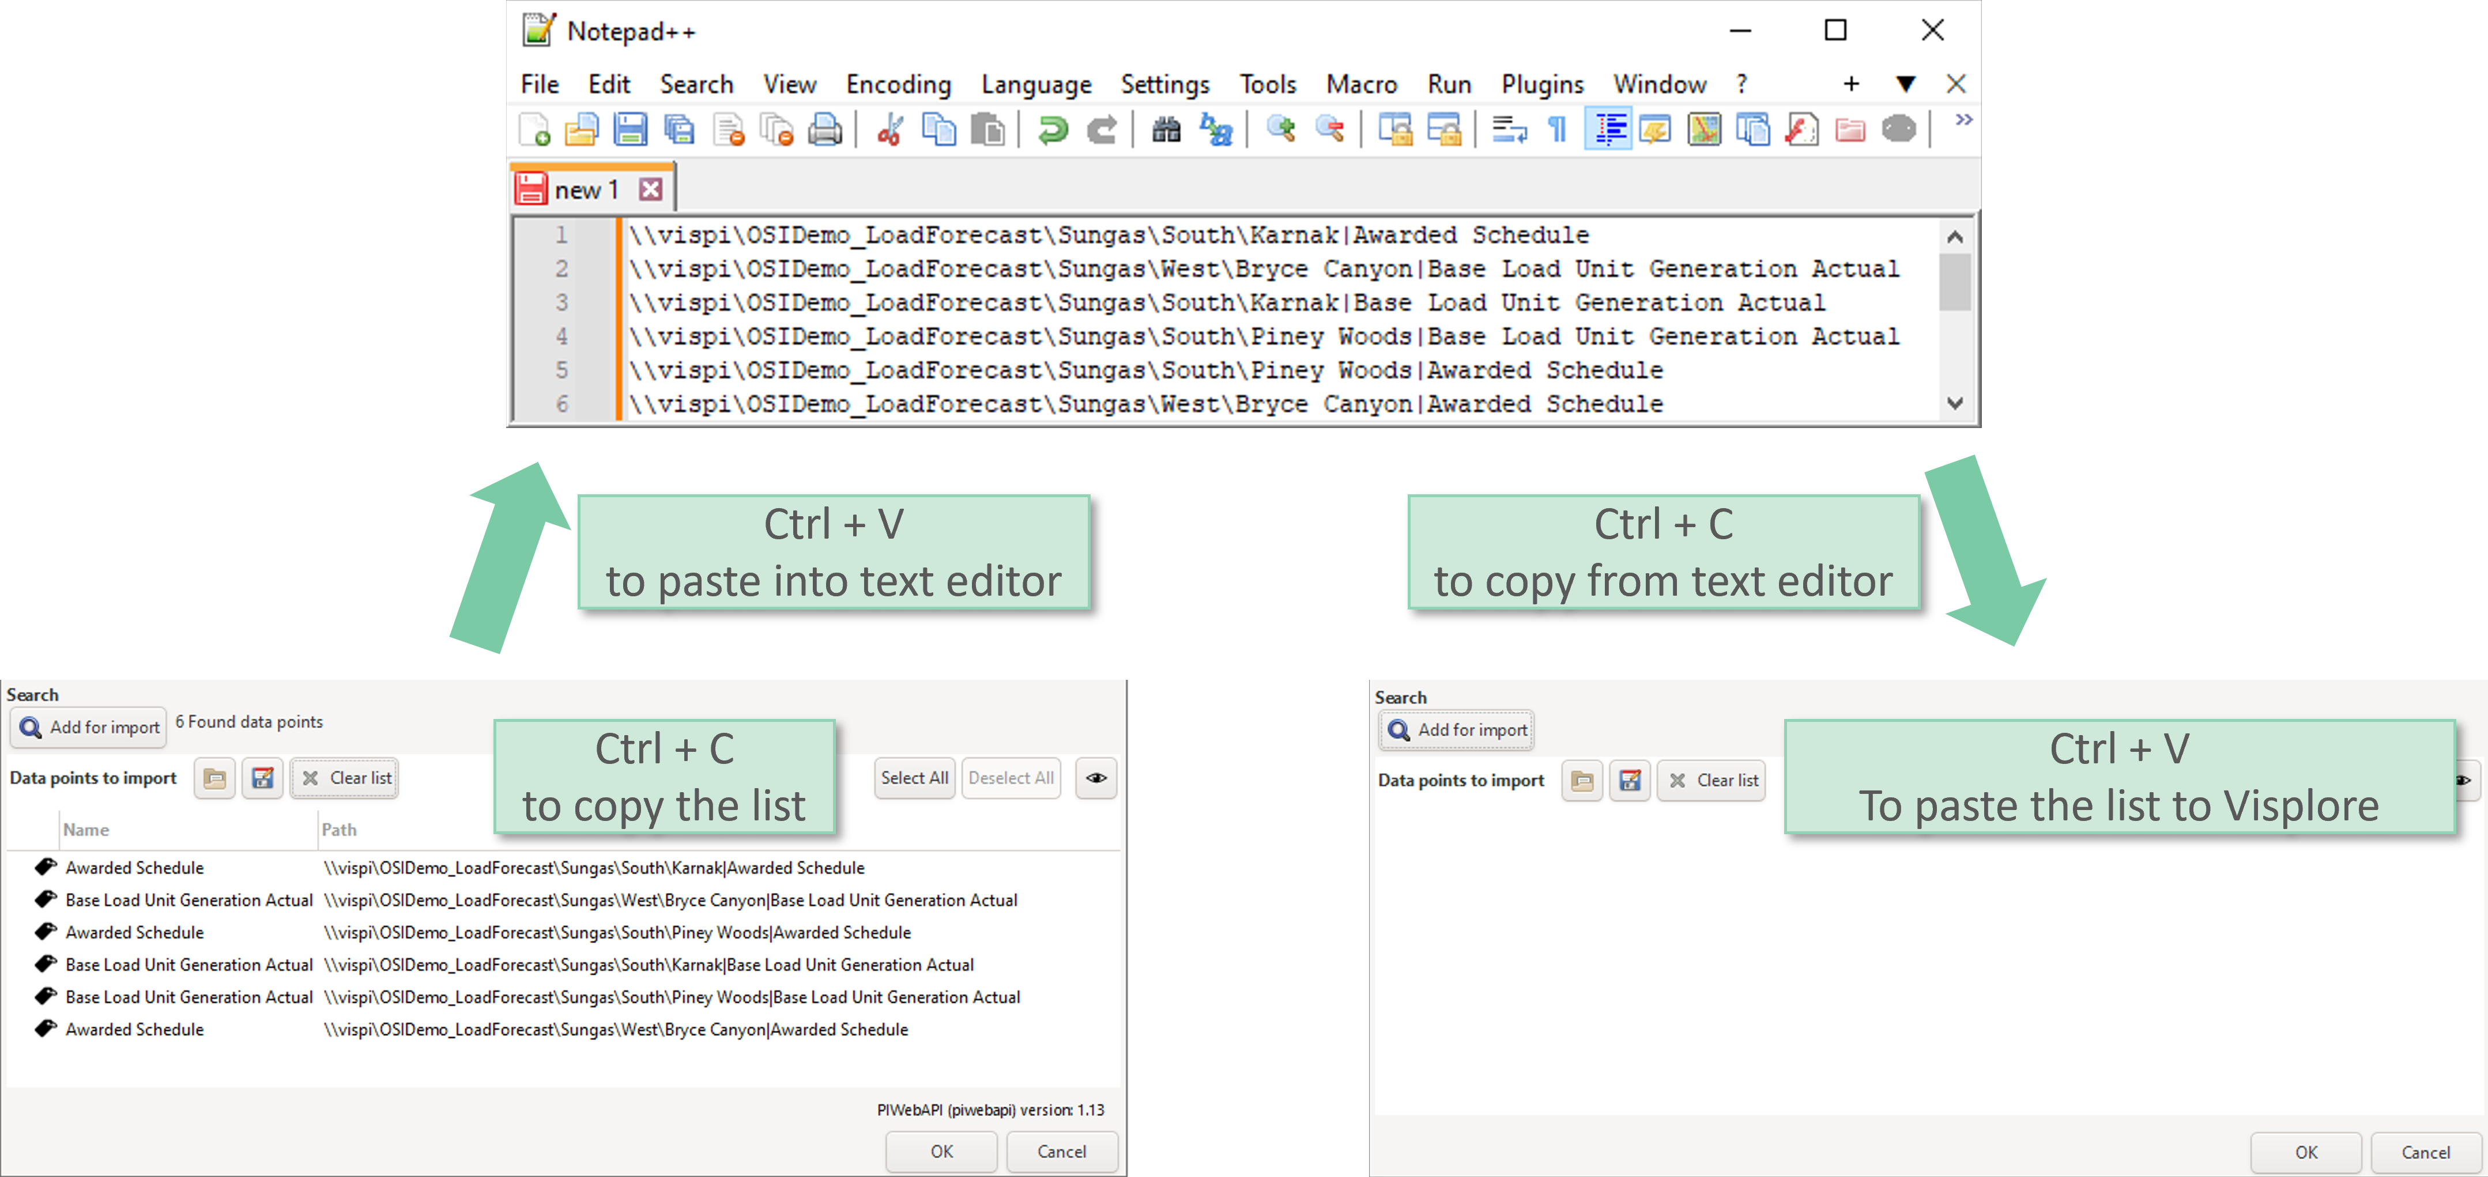Click the Cut scissors icon
Viewport: 2488px width, 1177px height.
pos(889,130)
